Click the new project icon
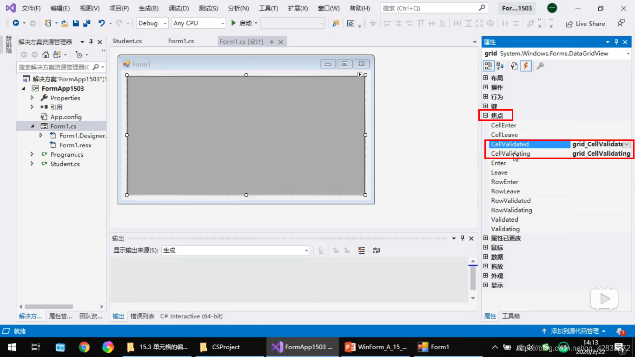 click(48, 23)
